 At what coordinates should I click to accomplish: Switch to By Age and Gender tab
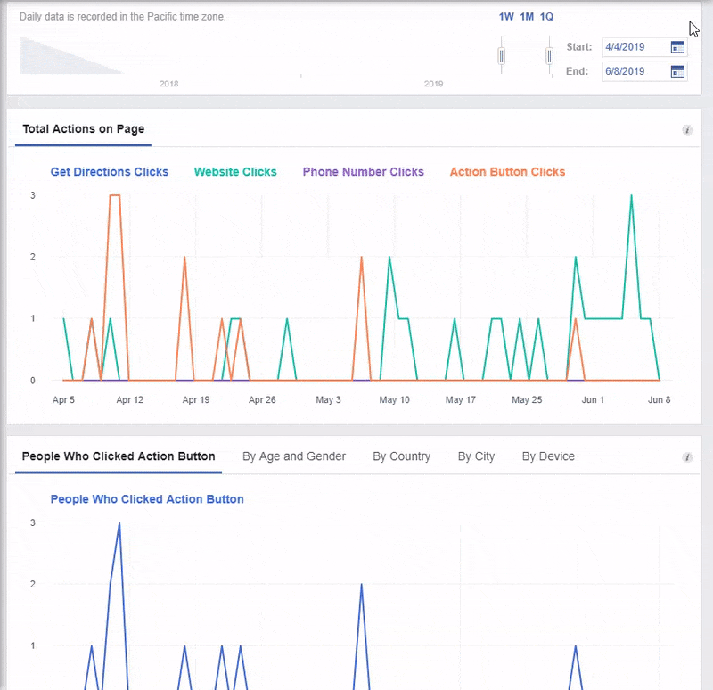(x=294, y=456)
